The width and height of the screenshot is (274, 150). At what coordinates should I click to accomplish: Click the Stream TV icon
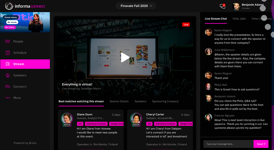(x=8, y=64)
